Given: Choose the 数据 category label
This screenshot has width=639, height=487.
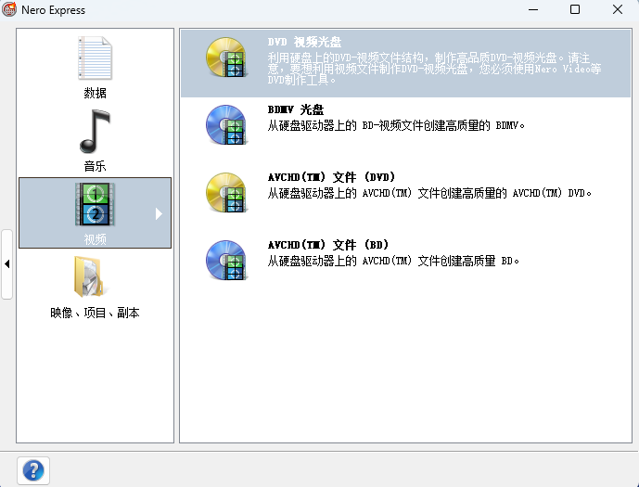Looking at the screenshot, I should (95, 94).
